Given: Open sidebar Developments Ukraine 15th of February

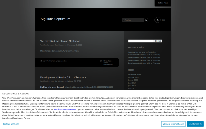Looking at the screenshot, I should pos(144,55).
